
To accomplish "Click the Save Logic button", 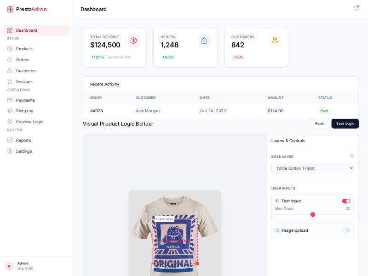I will coord(345,124).
